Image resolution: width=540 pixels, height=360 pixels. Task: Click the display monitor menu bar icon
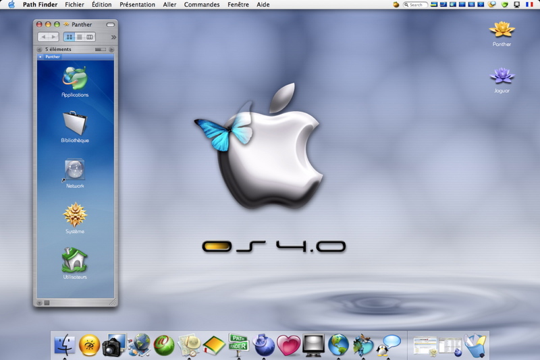point(516,5)
